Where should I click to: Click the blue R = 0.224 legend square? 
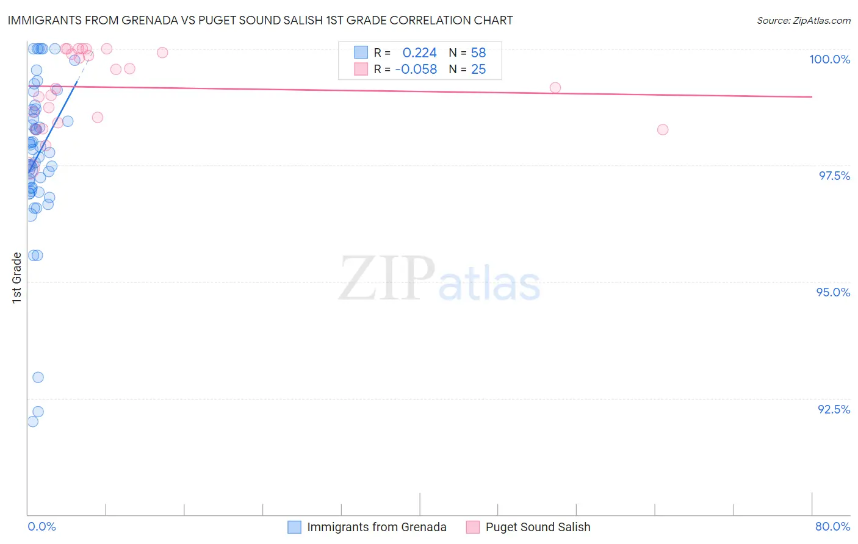click(361, 52)
